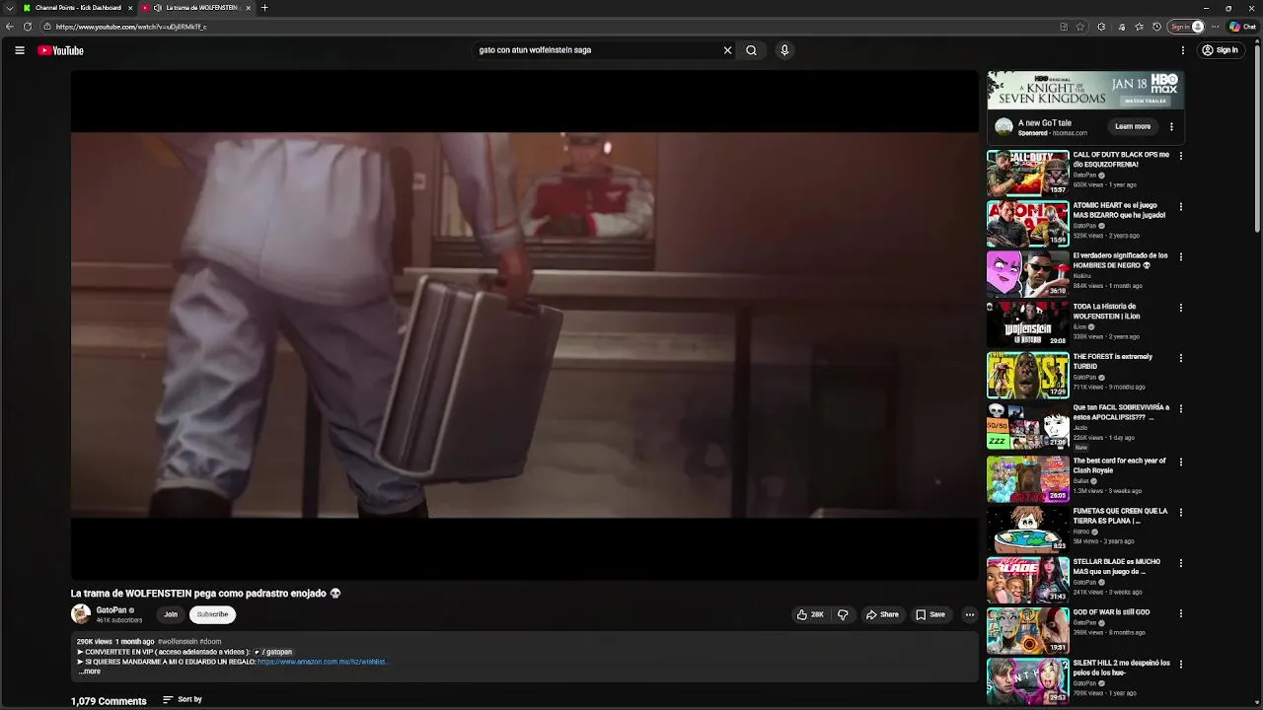Open YouTube settings three-dot menu near Sign in
Screen dimensions: 1263x710
(x=1182, y=50)
